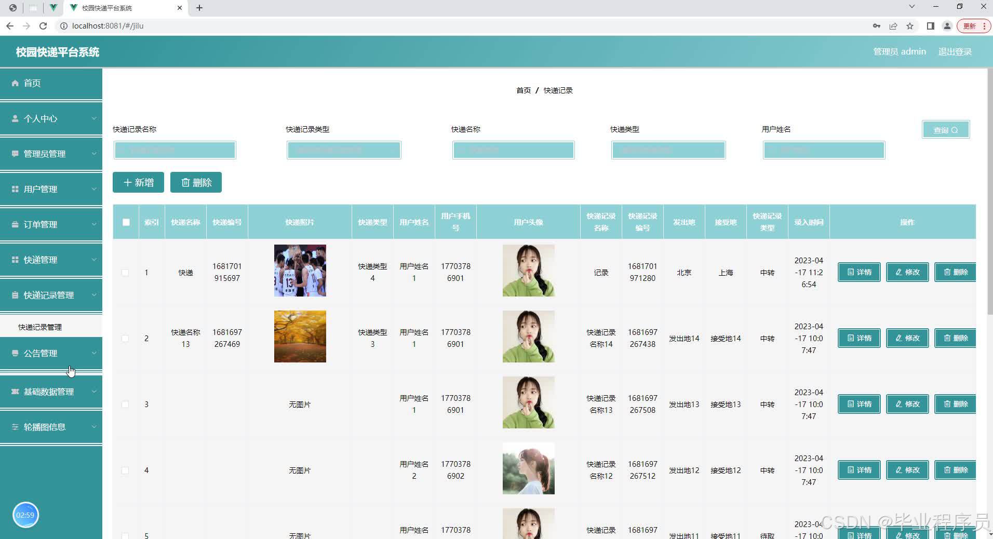The width and height of the screenshot is (993, 539).
Task: Expand the 公告管理 menu arrow
Action: pyautogui.click(x=94, y=353)
